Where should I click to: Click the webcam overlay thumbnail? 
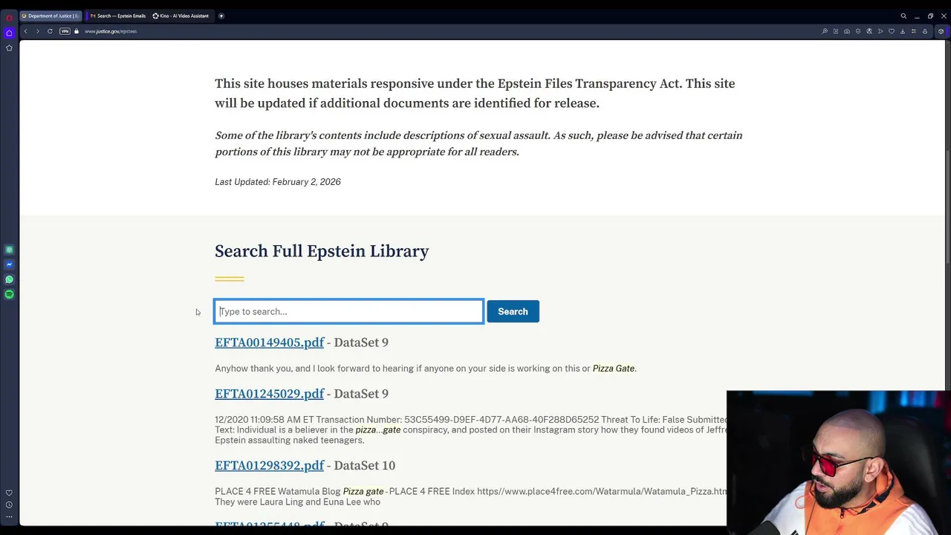click(x=839, y=462)
